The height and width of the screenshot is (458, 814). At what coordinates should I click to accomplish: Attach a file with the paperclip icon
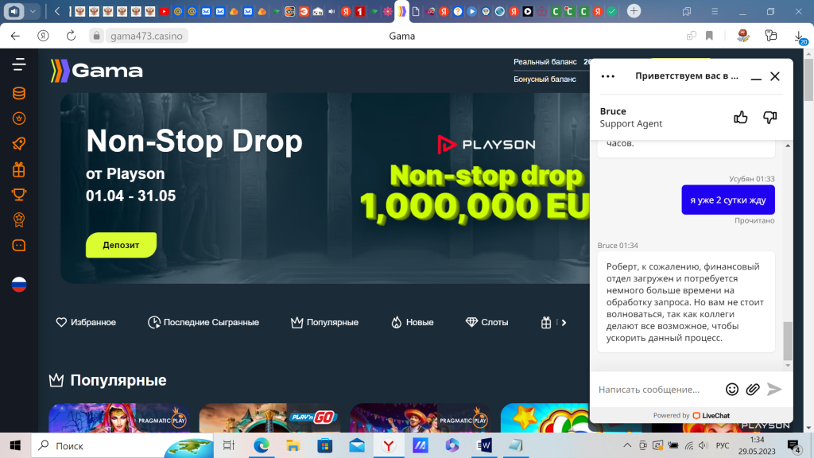753,390
